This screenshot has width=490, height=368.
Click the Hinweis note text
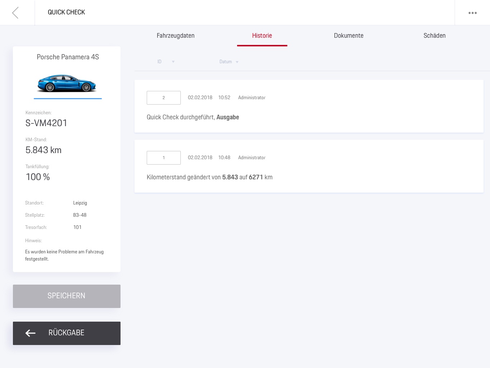(64, 255)
